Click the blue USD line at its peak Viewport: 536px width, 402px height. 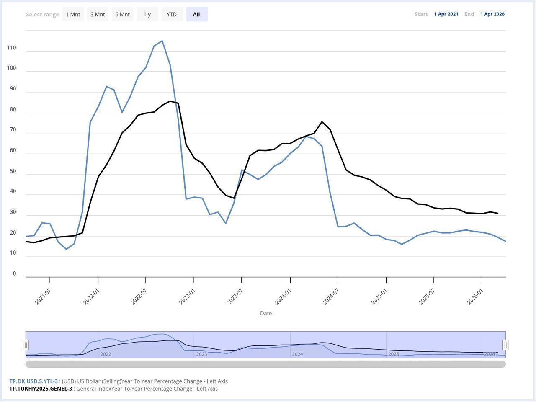[x=162, y=41]
